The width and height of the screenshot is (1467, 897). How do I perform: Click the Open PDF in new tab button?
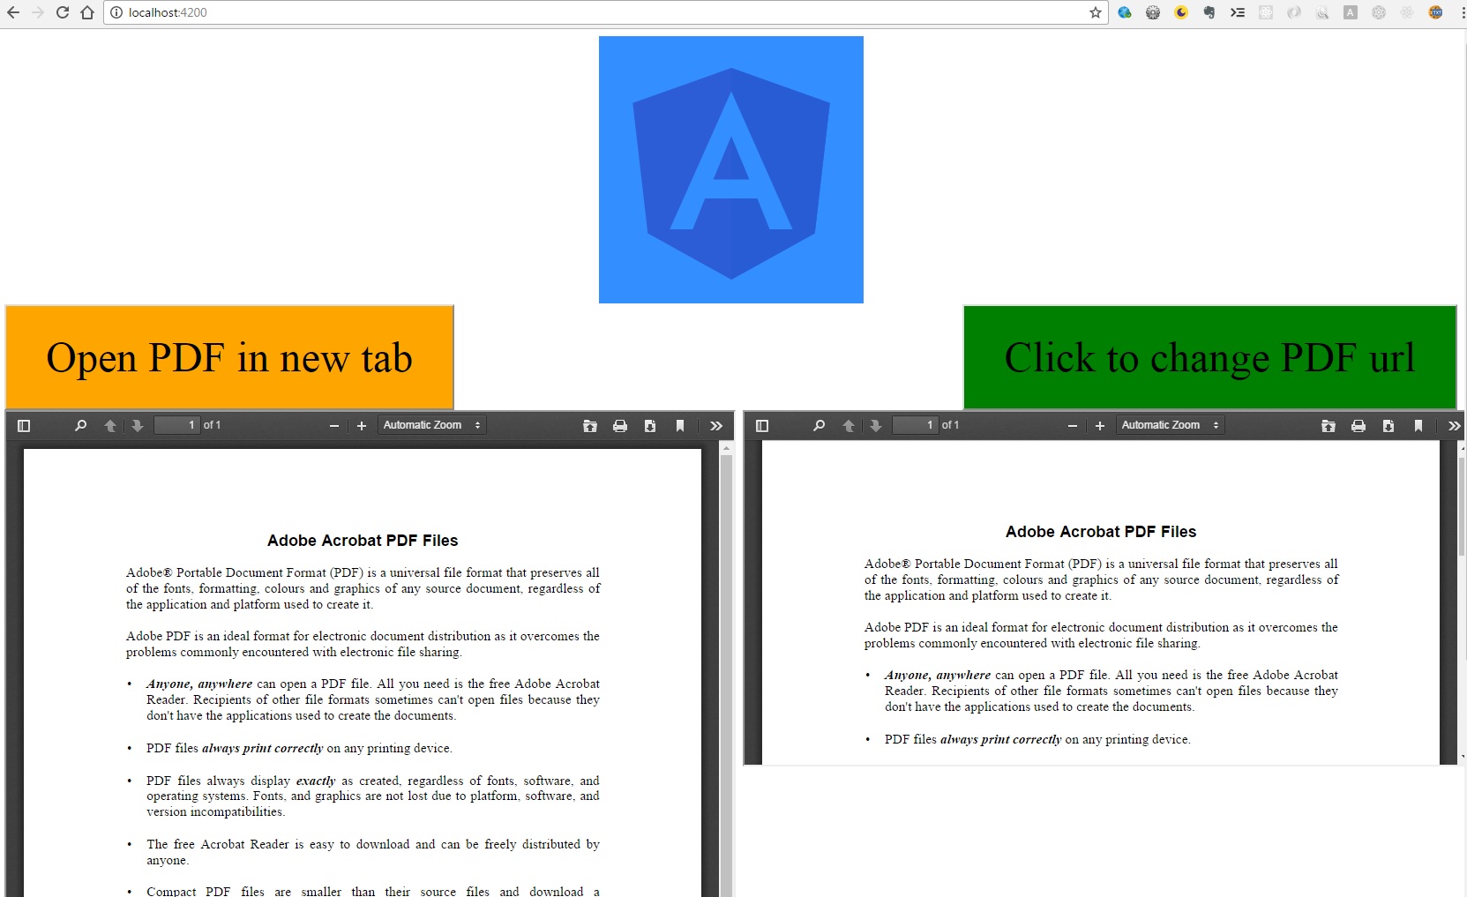coord(228,358)
